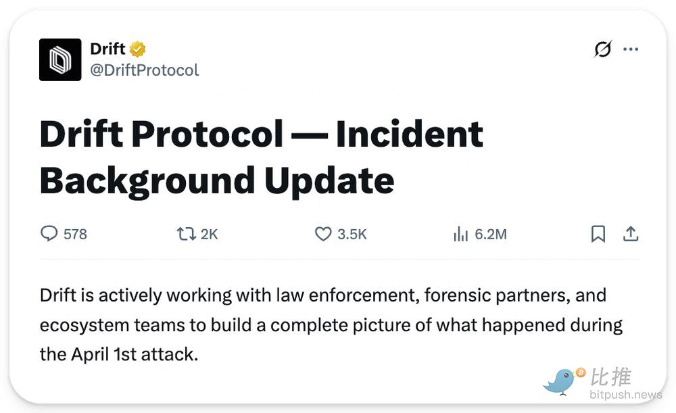Click the Drift profile avatar
Viewport: 676px width, 413px height.
(x=60, y=59)
